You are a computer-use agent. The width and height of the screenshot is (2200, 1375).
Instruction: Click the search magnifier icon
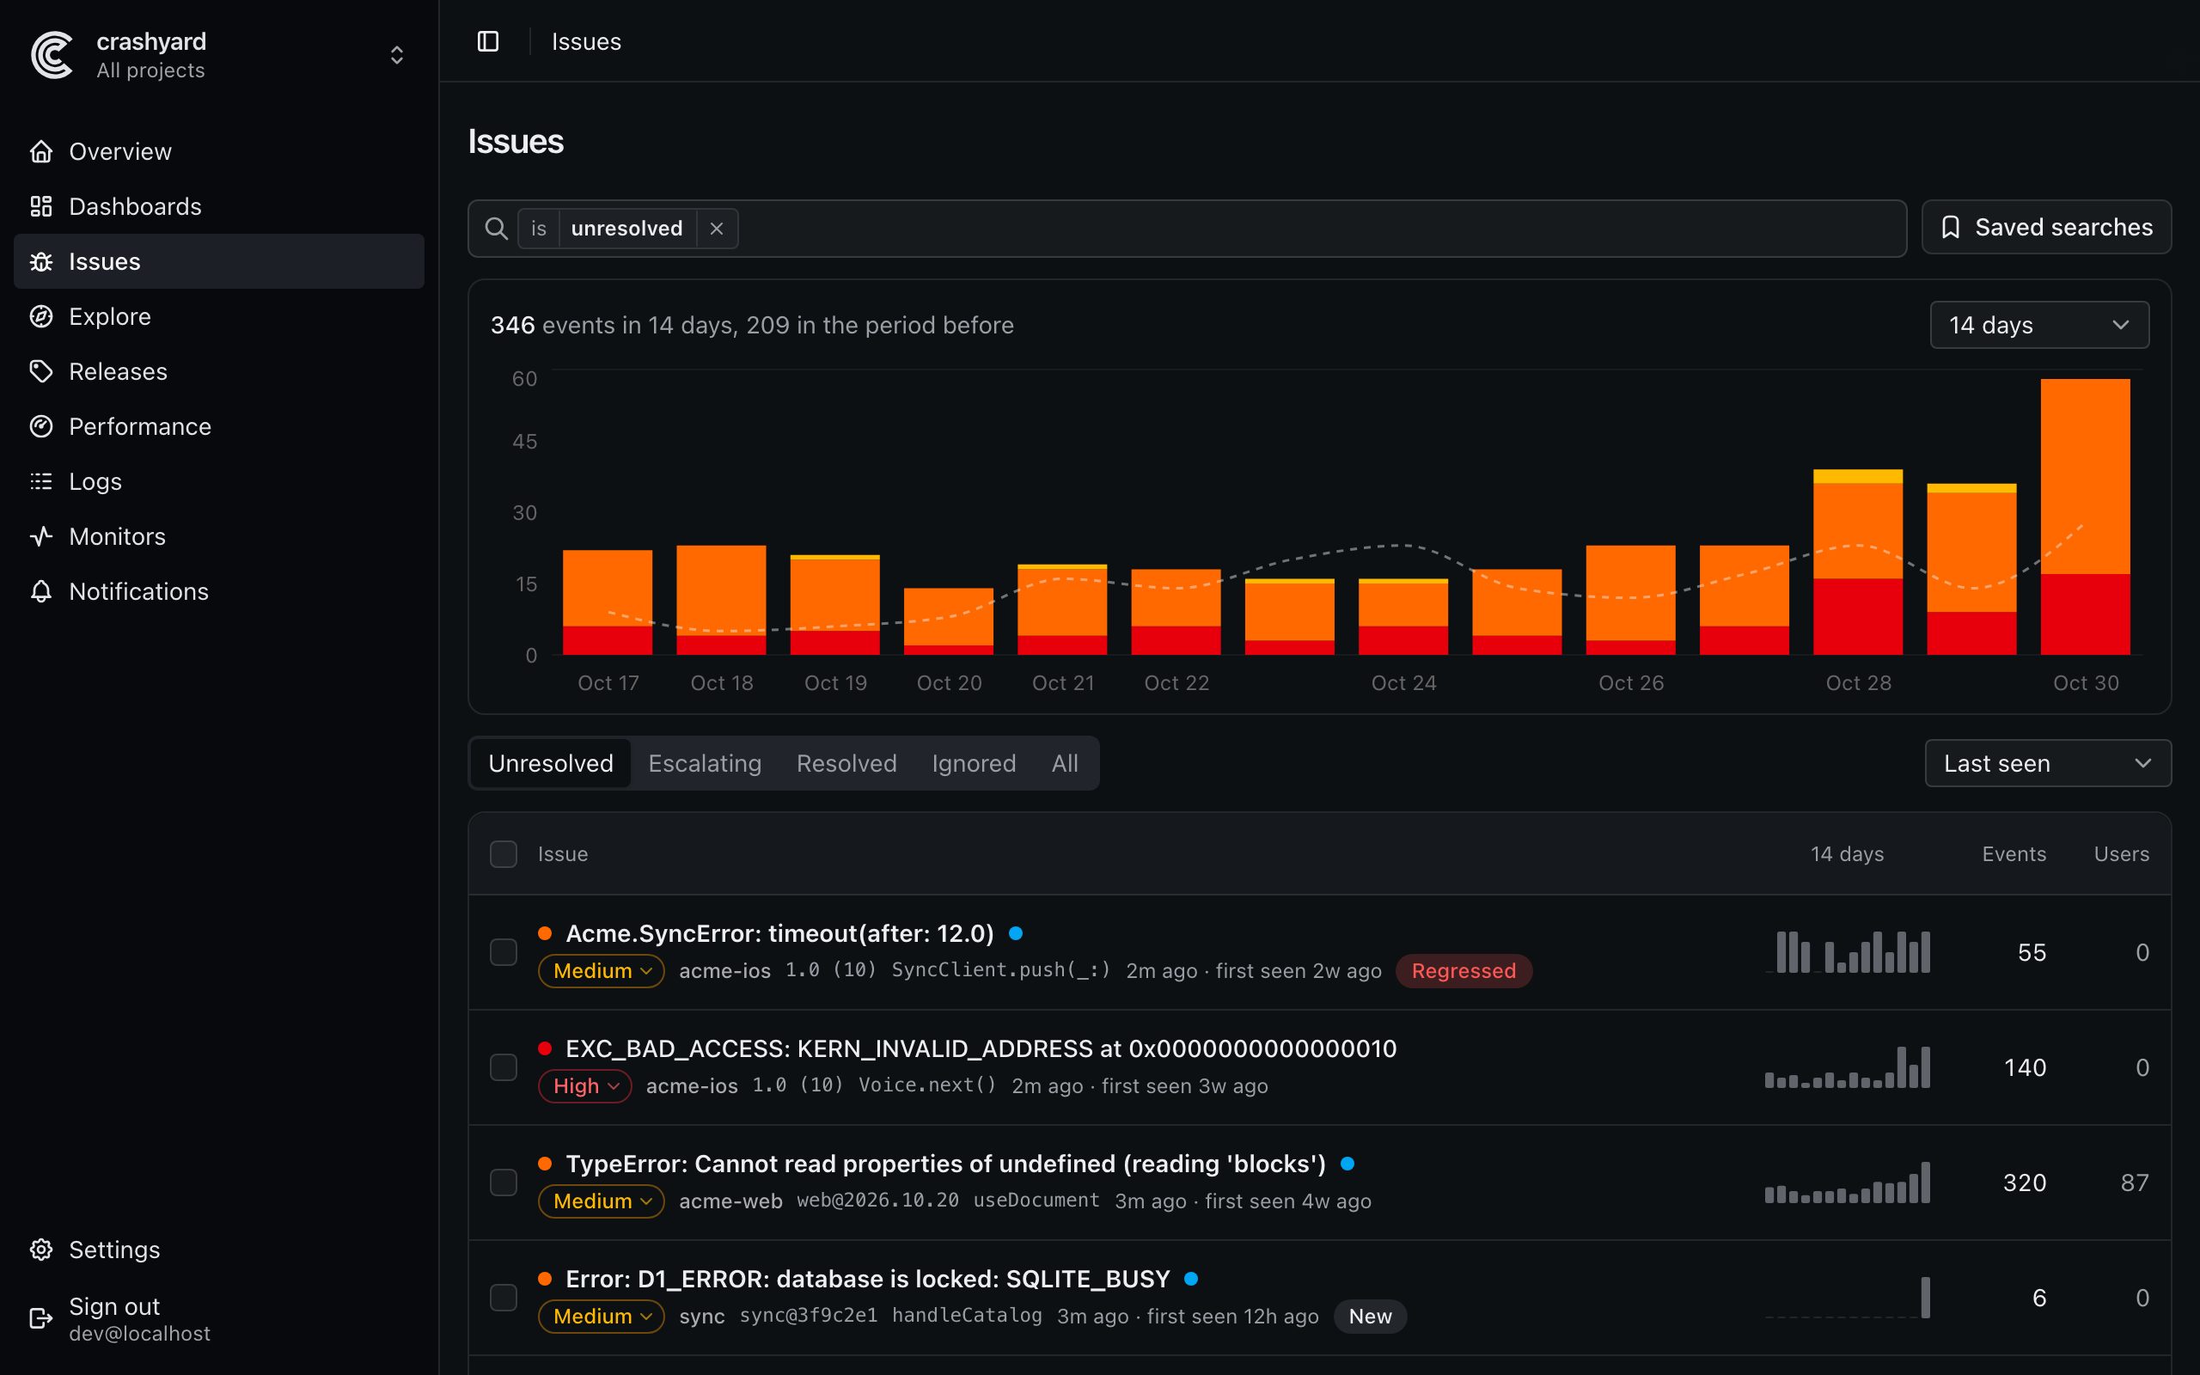(x=496, y=229)
